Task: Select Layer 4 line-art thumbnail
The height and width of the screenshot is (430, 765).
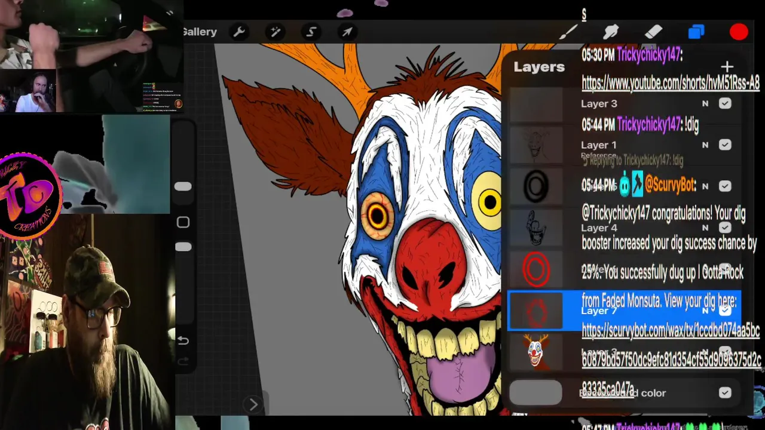Action: (x=536, y=228)
